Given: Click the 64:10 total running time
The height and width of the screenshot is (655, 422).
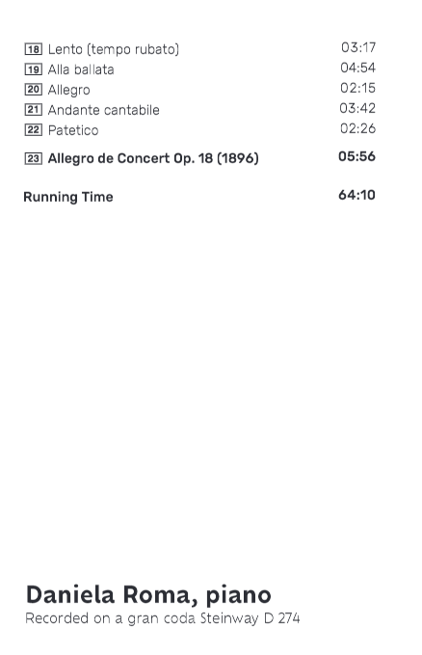Looking at the screenshot, I should point(356,195).
